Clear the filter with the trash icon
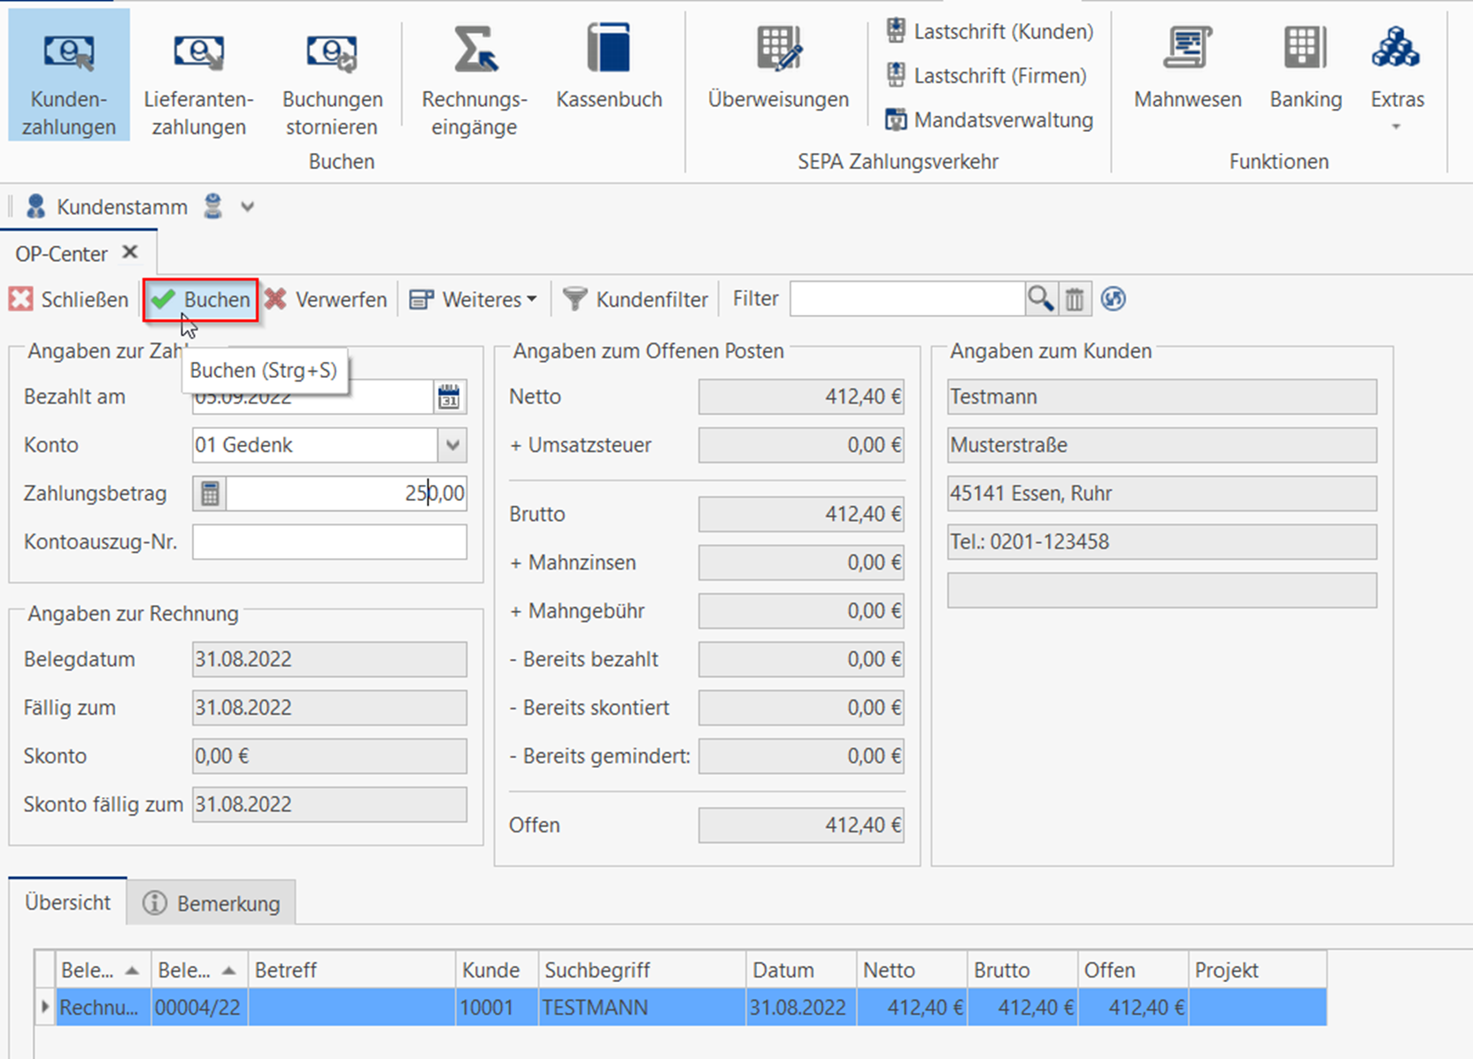The image size is (1473, 1059). pos(1075,299)
